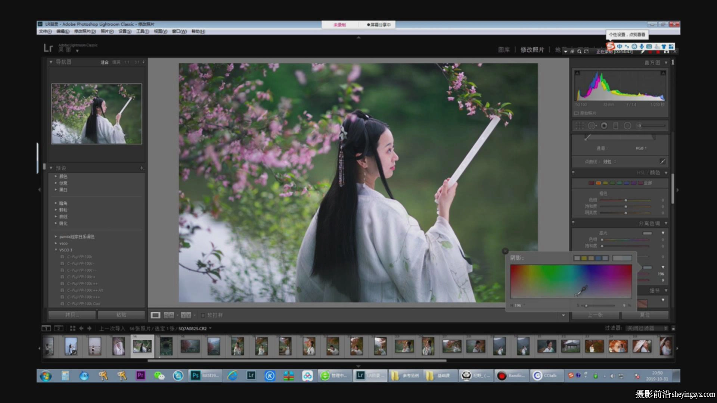Open the point curve 线性 dropdown
The image size is (717, 403).
[609, 162]
